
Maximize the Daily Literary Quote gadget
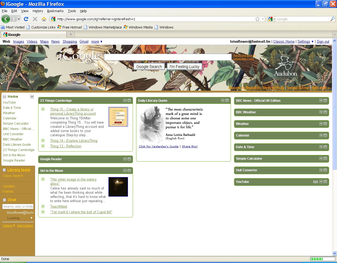click(x=227, y=100)
